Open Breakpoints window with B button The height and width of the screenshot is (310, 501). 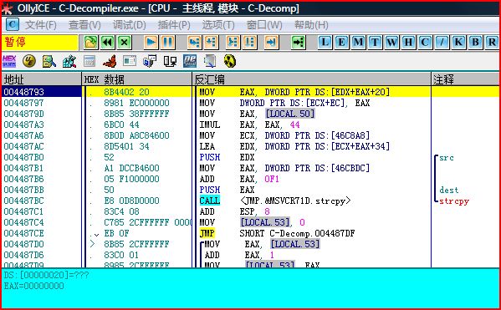pyautogui.click(x=475, y=42)
